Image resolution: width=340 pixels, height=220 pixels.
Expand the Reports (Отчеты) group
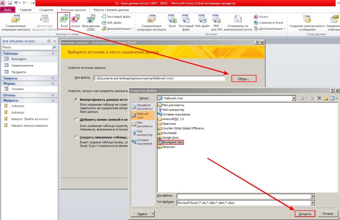pyautogui.click(x=53, y=95)
